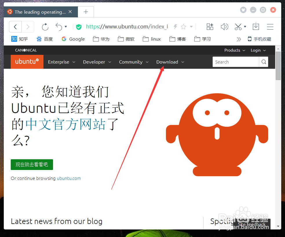Reload the page with the refresh icon

tap(45, 27)
